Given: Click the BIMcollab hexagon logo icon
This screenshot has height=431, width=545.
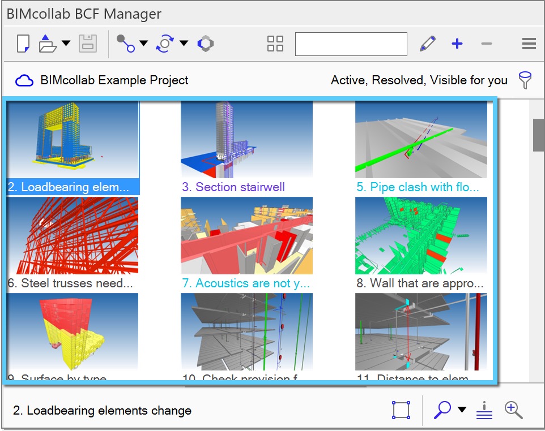Looking at the screenshot, I should tap(206, 44).
